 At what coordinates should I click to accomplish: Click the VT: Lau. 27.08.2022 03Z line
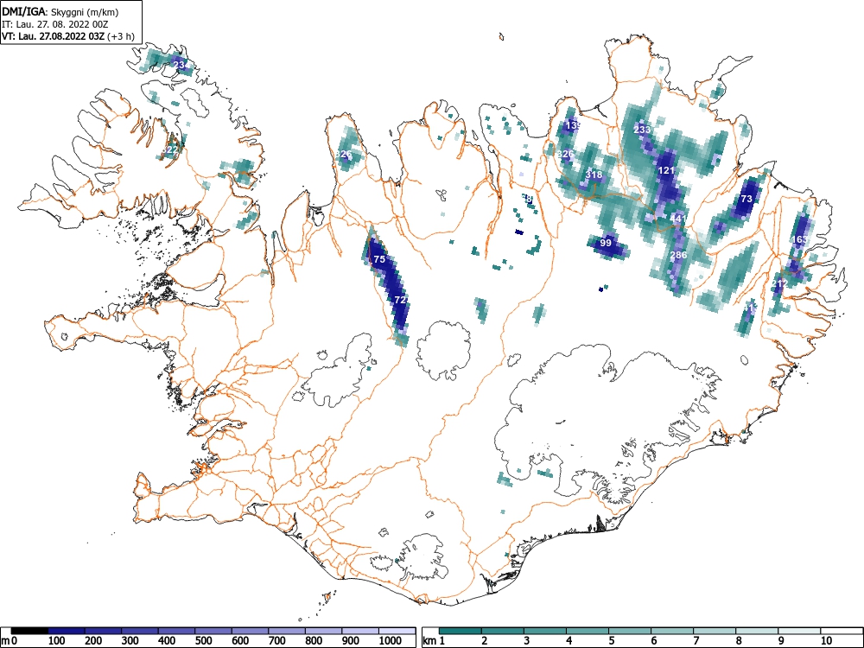tap(68, 36)
